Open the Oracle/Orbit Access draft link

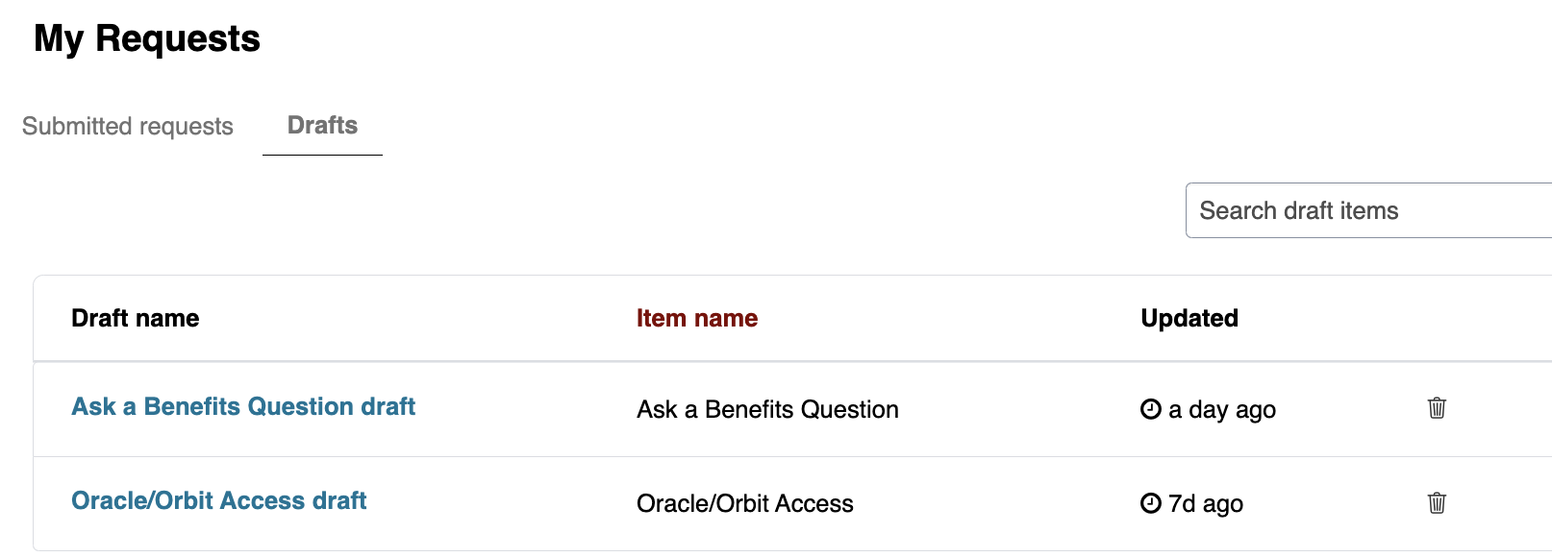[219, 500]
